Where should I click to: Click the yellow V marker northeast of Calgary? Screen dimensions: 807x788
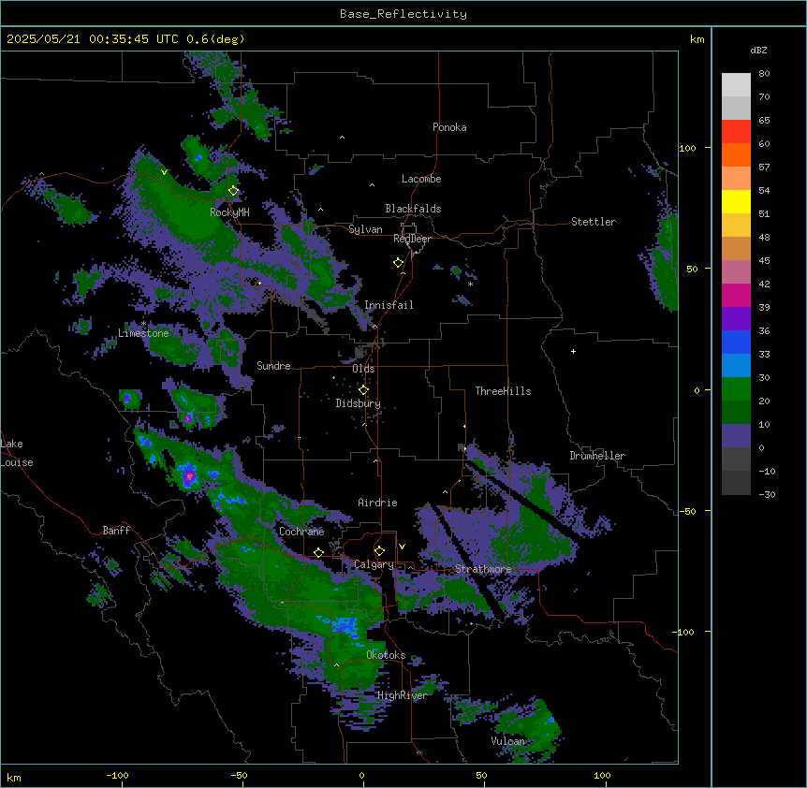(x=402, y=547)
